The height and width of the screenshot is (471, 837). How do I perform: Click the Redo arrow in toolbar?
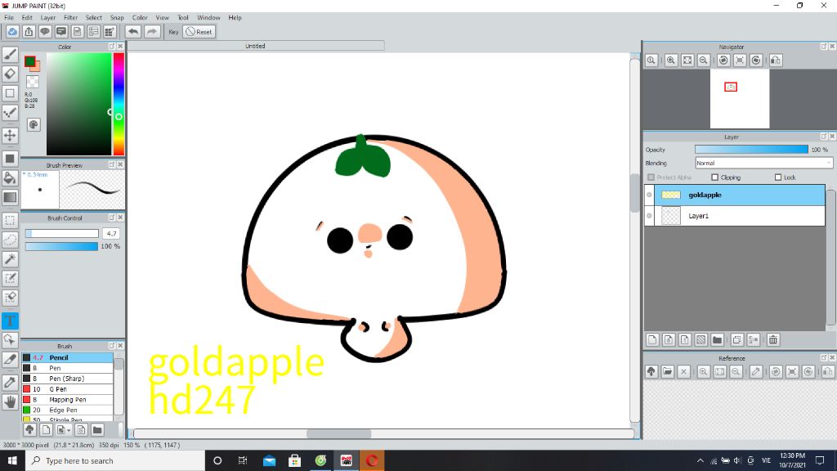pyautogui.click(x=152, y=32)
